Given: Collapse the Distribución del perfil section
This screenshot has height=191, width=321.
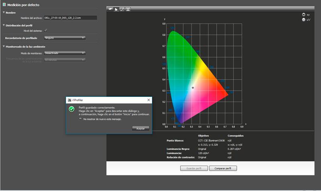Looking at the screenshot, I should (x=4, y=25).
